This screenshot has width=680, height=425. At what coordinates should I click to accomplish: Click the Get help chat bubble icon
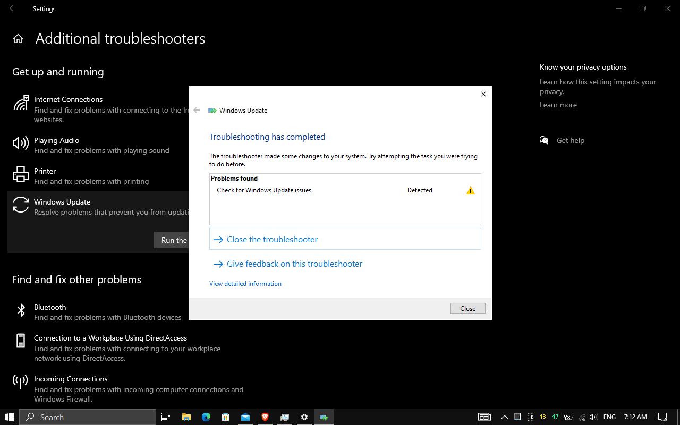click(x=544, y=140)
